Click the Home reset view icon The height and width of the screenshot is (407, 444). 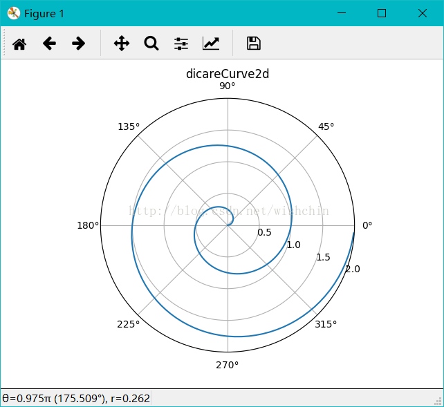19,44
